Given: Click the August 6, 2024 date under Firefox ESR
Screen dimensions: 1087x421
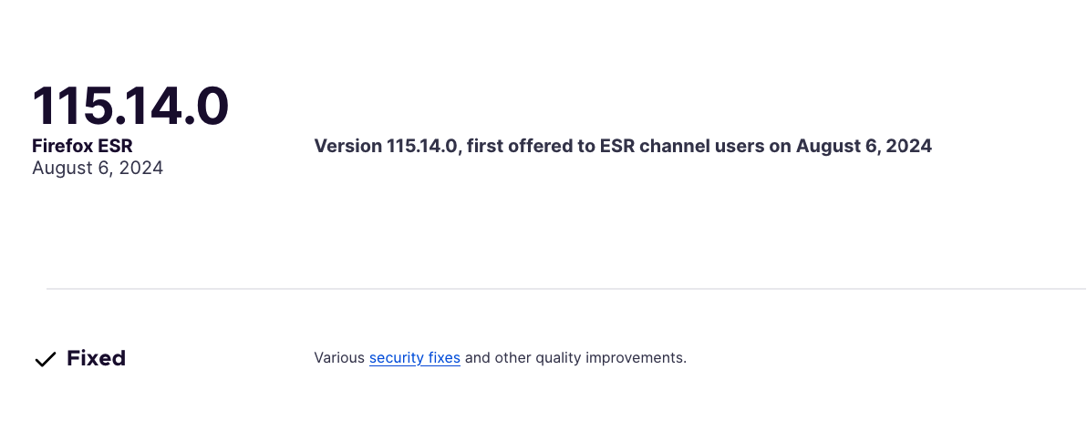Looking at the screenshot, I should pos(98,169).
